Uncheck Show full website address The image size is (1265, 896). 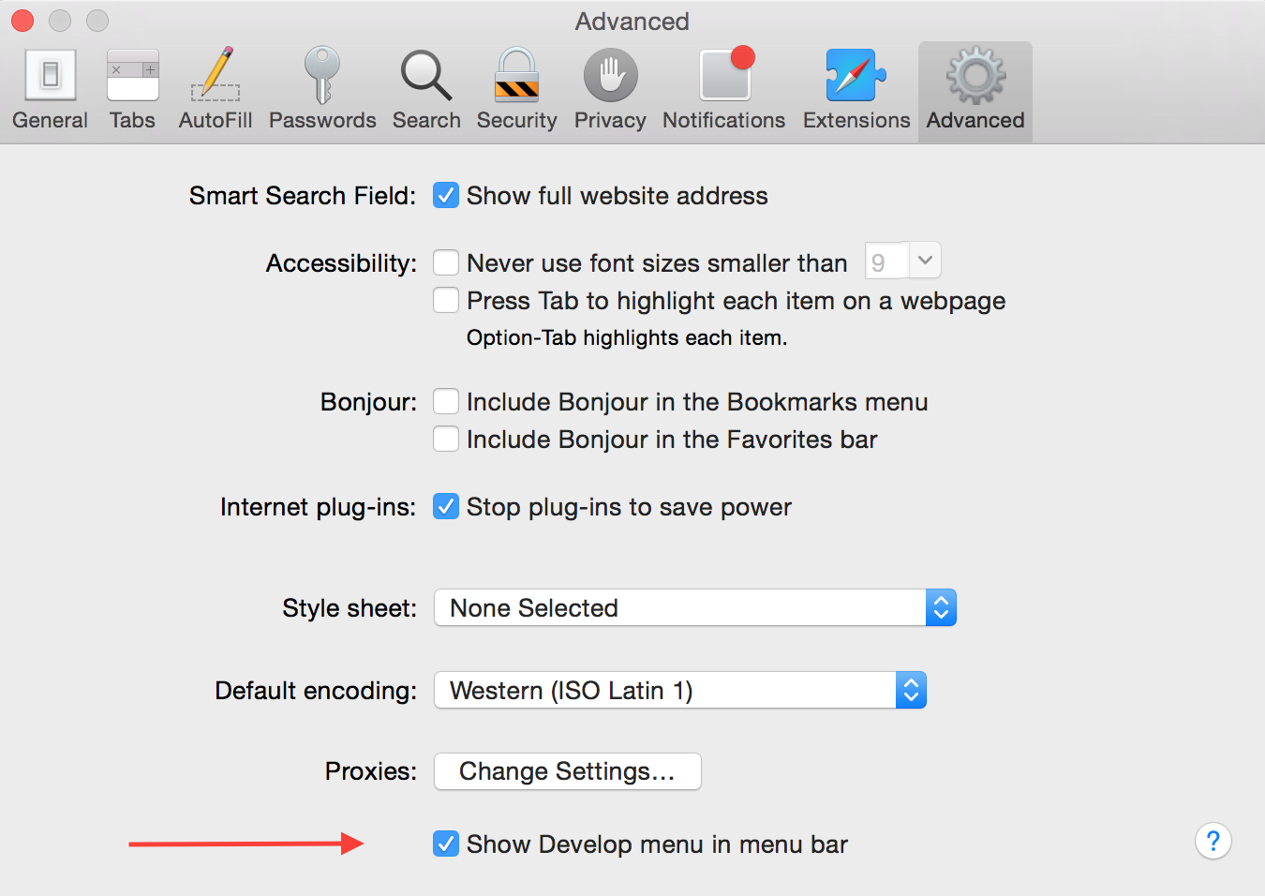tap(446, 195)
